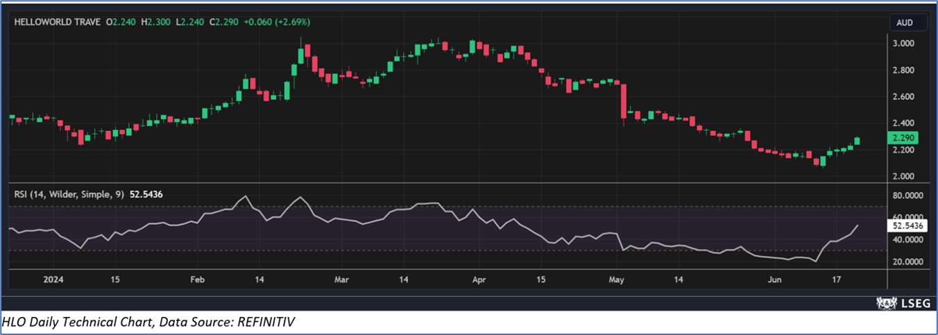
Task: Click the Mar date axis label
Action: point(341,280)
